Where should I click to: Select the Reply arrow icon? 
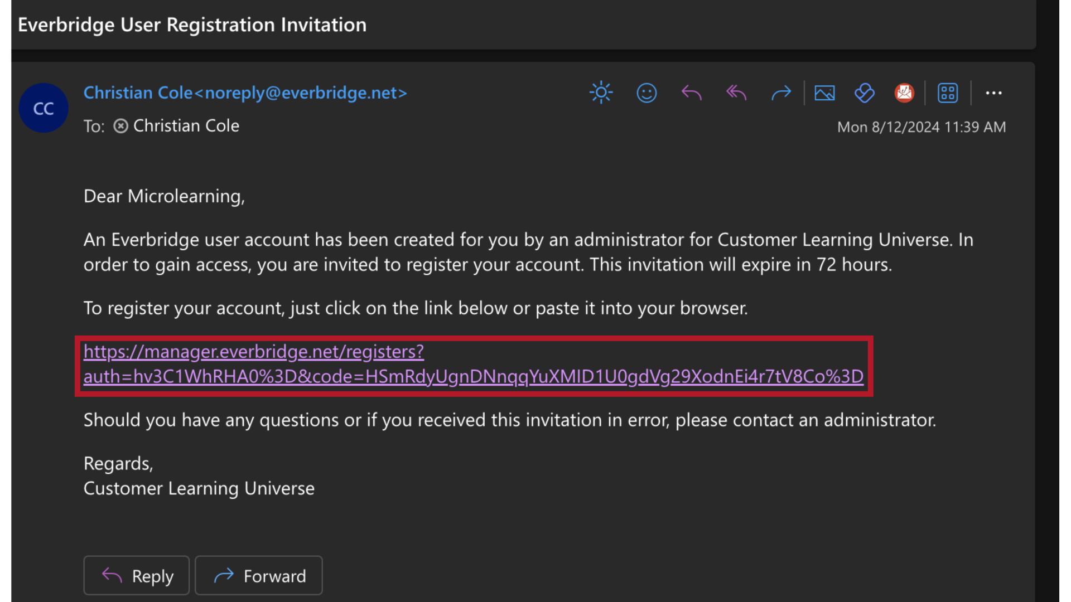691,93
